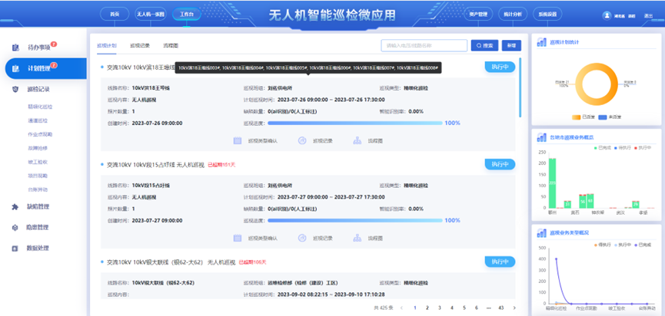The image size is (665, 316).
Task: Toggle orange legend item under donut chart
Action: tap(583, 117)
